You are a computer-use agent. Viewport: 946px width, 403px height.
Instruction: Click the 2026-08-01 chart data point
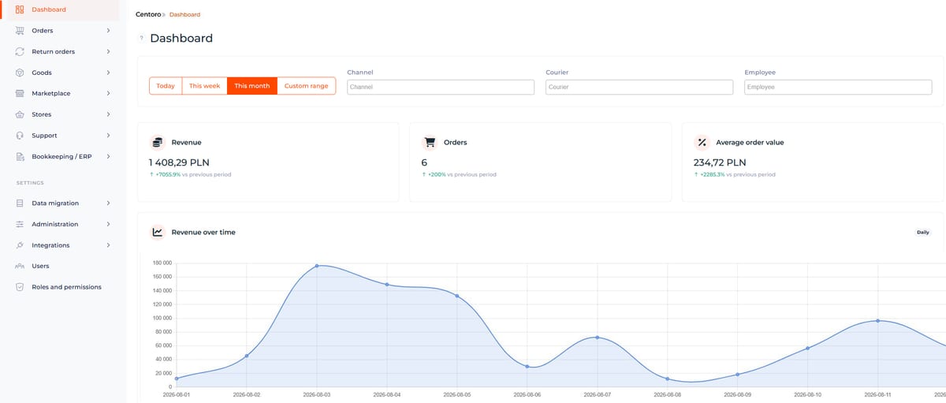(x=177, y=379)
